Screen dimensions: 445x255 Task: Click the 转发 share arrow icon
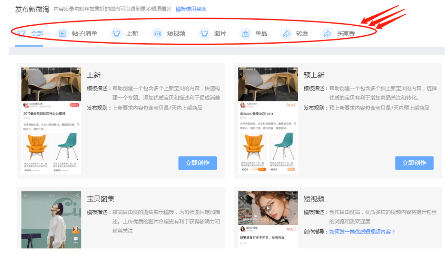(286, 34)
